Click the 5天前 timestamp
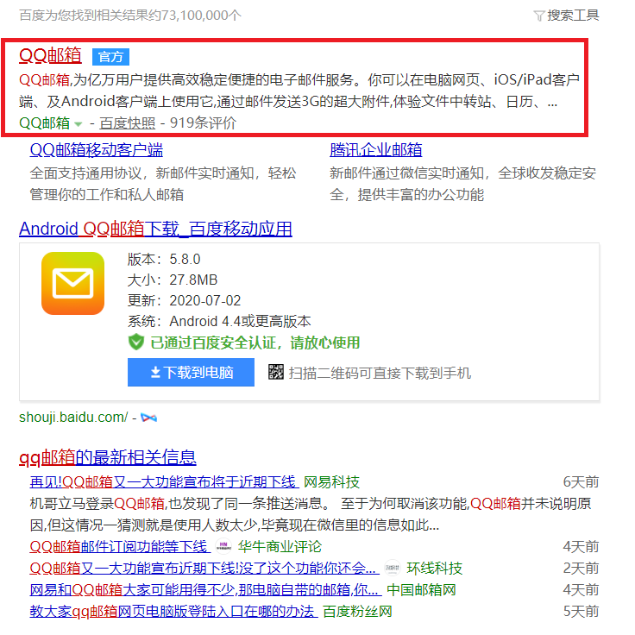 pos(582,611)
